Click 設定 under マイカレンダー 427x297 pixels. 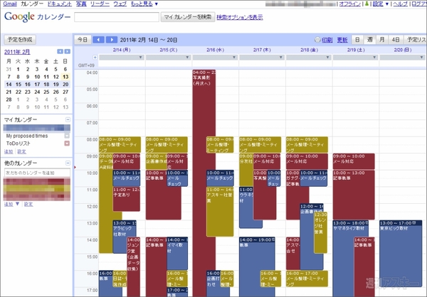click(22, 151)
